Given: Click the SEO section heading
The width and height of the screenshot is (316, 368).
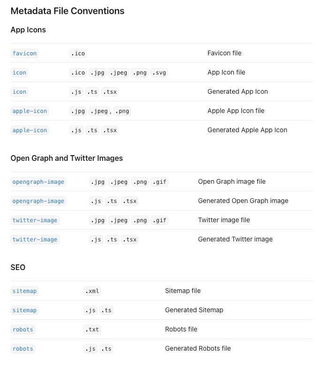Looking at the screenshot, I should (x=18, y=267).
